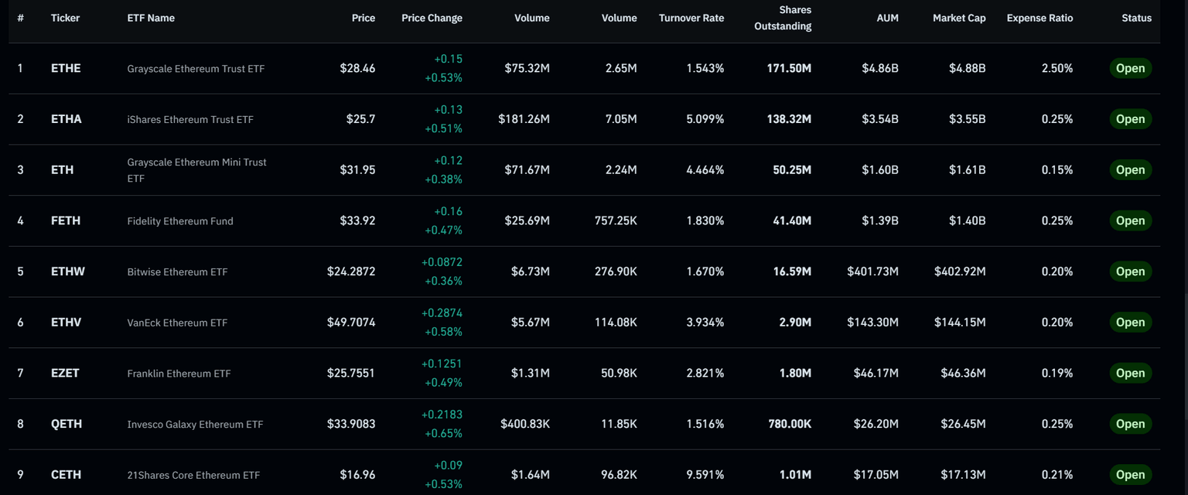Click the Fidelity Ethereum Fund name

coord(180,220)
